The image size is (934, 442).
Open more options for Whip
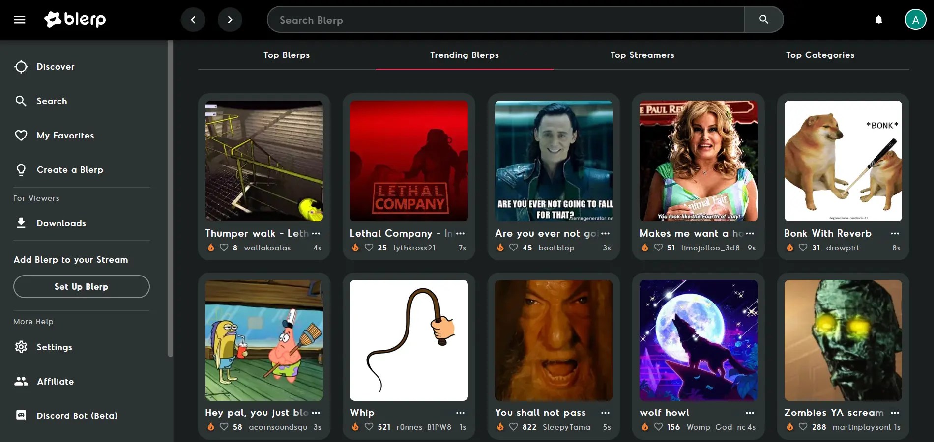pyautogui.click(x=461, y=413)
